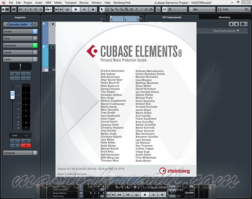Open the Steinberg Hub menu
Viewport: 252px width, 199px height.
122,2
